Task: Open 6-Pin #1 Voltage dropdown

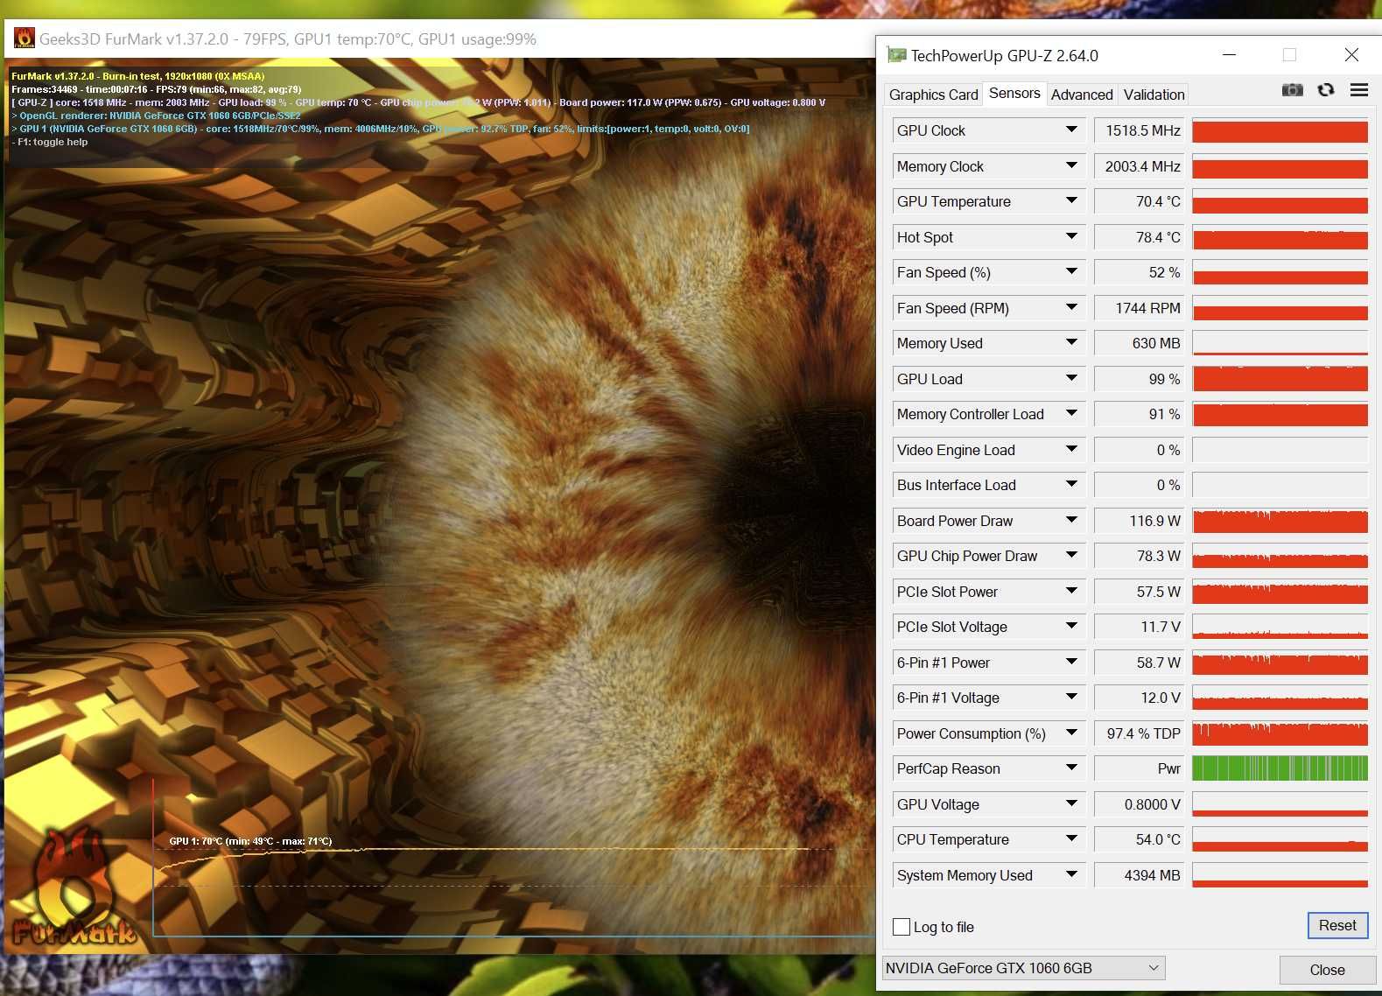Action: tap(1071, 697)
